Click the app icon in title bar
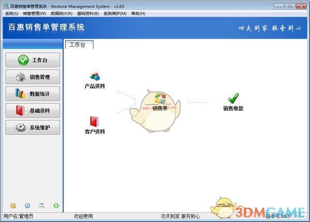This screenshot has height=222, width=310. pos(6,6)
